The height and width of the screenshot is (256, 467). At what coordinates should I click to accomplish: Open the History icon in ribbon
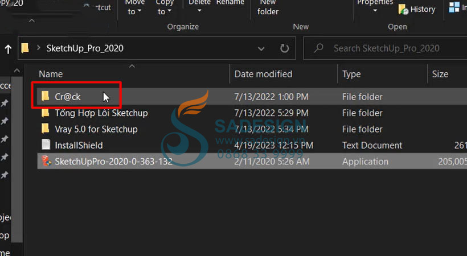click(403, 10)
